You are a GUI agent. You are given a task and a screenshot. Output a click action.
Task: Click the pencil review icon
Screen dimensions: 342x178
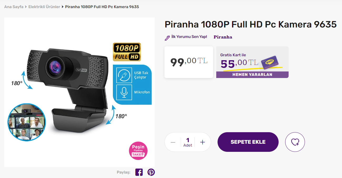pos(167,38)
